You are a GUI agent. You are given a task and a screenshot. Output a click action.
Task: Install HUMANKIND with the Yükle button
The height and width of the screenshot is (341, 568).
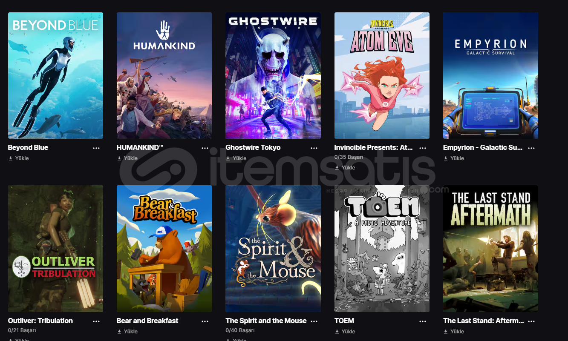pos(127,158)
